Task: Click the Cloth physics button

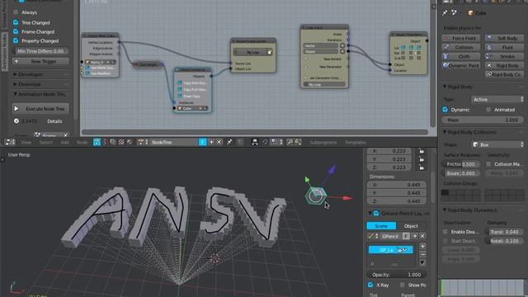Action: pos(460,56)
